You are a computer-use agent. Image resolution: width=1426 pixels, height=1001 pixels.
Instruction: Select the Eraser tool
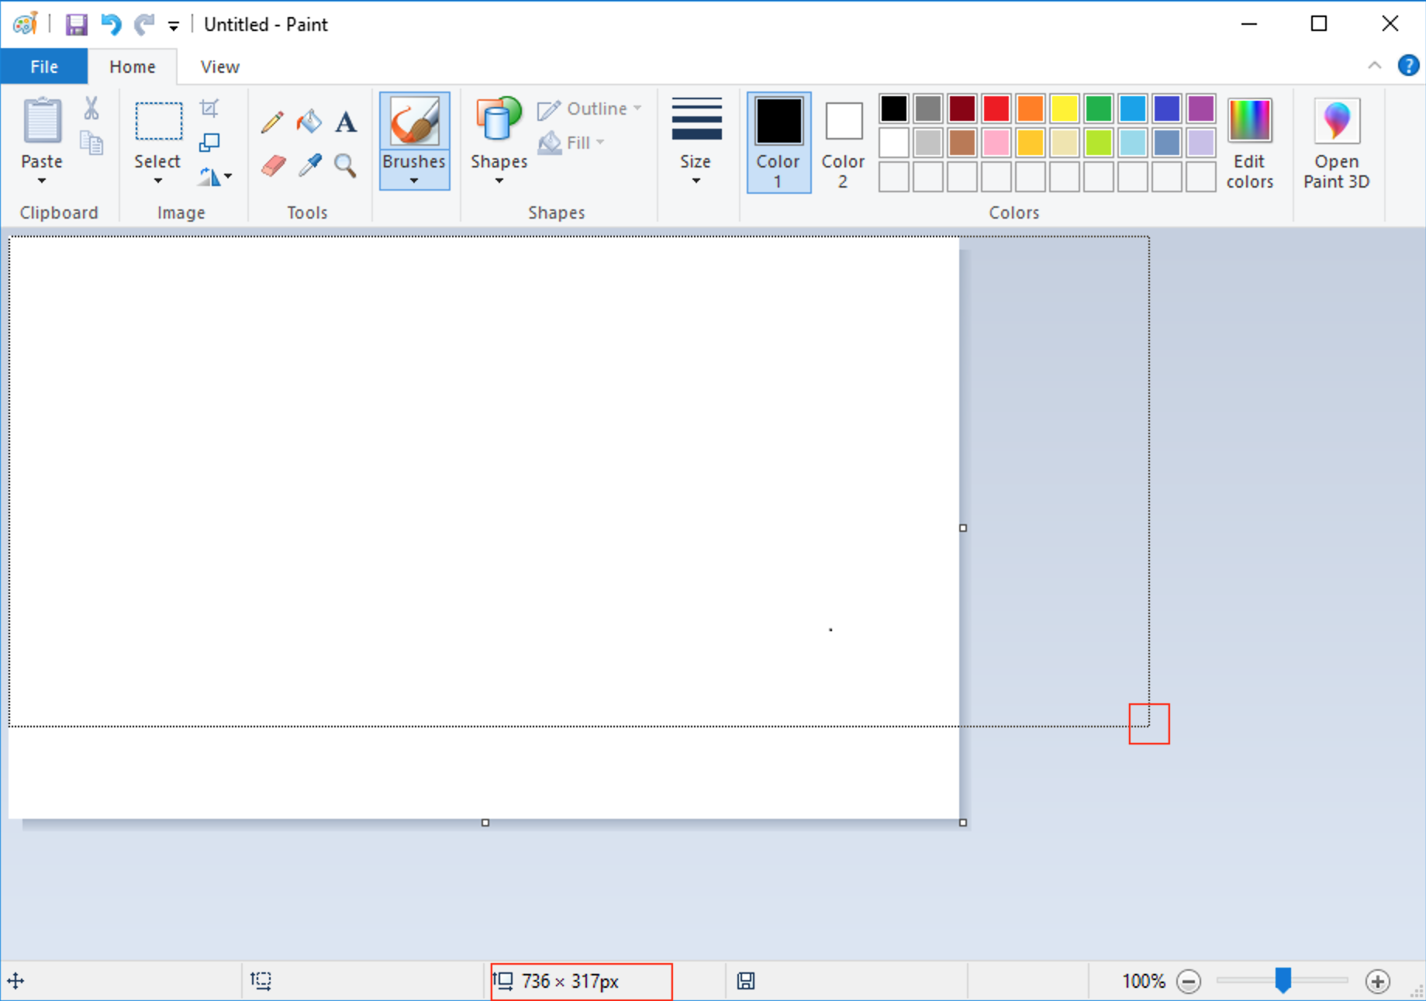[x=272, y=165]
